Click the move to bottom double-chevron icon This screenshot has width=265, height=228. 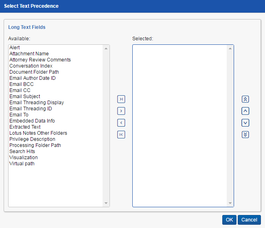245,134
